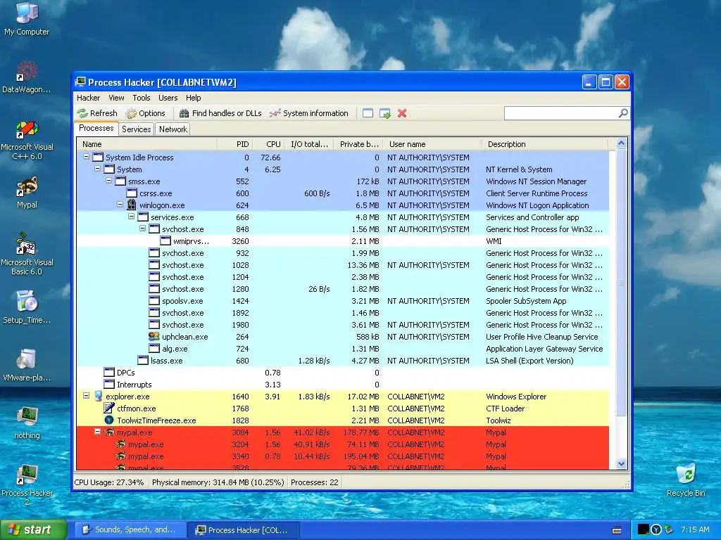Screen dimensions: 721x540
Task: Click the My Computer desktop icon
Action: coord(27,19)
